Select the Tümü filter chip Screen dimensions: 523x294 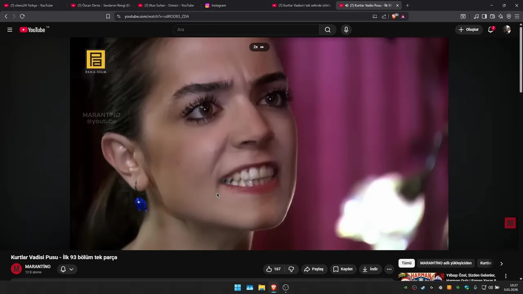click(407, 263)
